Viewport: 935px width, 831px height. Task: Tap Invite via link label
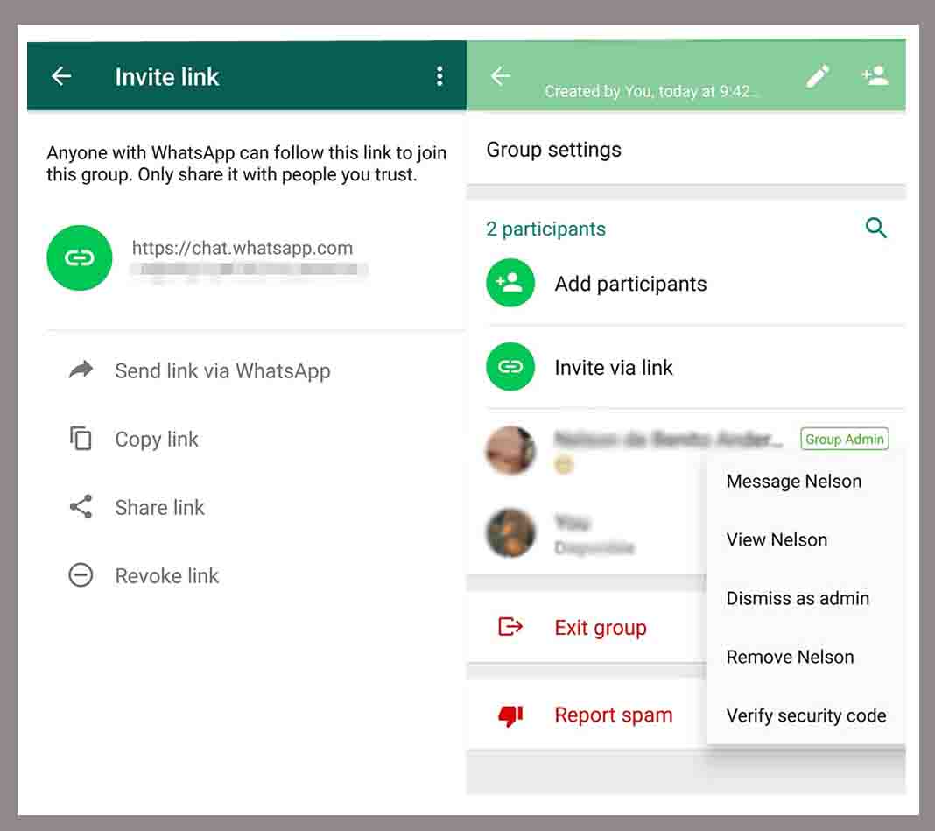(614, 367)
